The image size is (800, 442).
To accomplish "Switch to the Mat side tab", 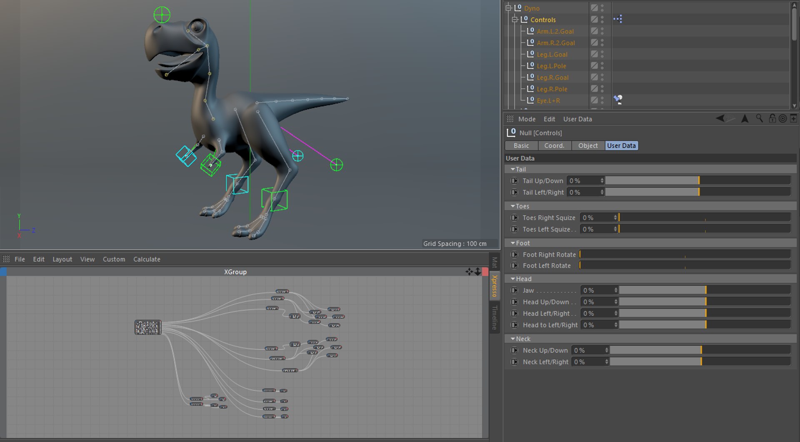I will tap(495, 262).
